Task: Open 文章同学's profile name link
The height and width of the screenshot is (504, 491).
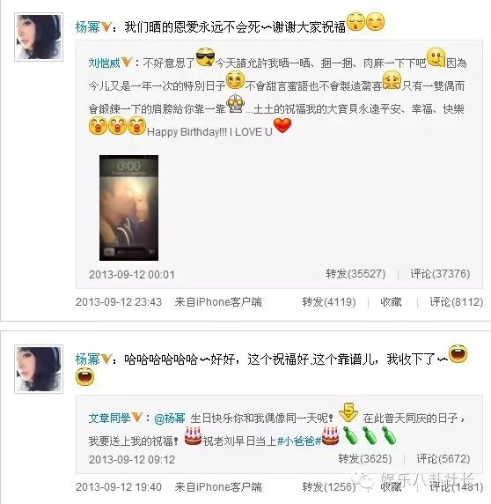Action: (x=109, y=418)
